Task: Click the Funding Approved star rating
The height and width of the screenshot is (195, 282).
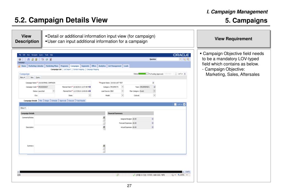Action: (x=168, y=74)
